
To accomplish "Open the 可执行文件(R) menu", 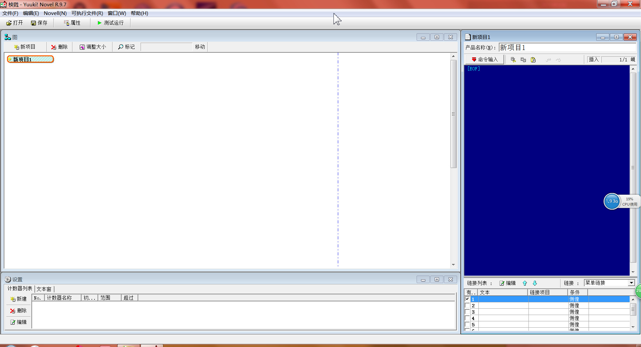I will coord(87,13).
